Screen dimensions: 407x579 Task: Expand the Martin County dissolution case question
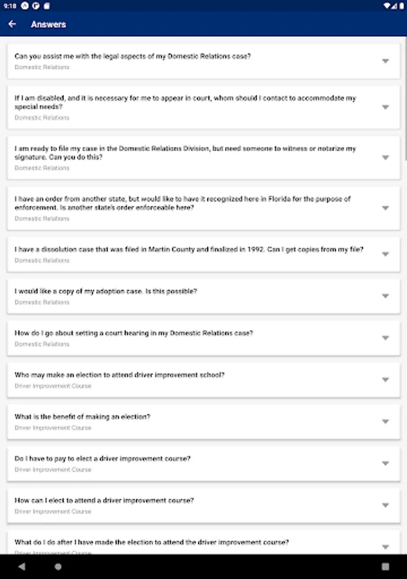tap(385, 254)
